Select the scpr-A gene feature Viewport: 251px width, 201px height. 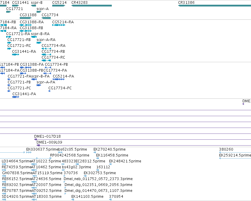pyautogui.click(x=39, y=12)
